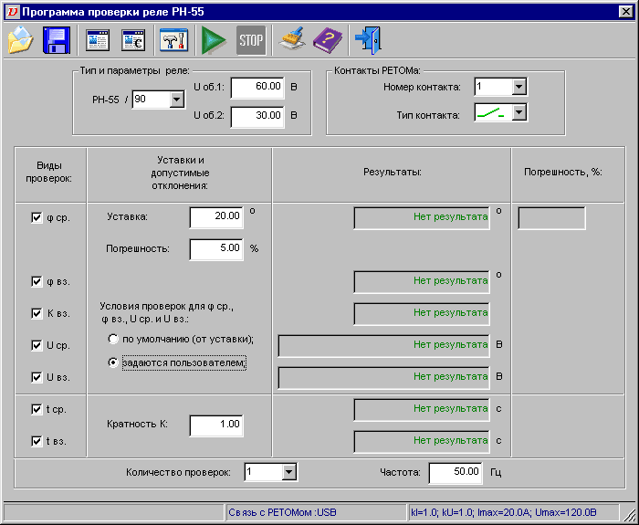The height and width of the screenshot is (525, 639).
Task: Click the φ вз. result box
Action: pyautogui.click(x=422, y=281)
